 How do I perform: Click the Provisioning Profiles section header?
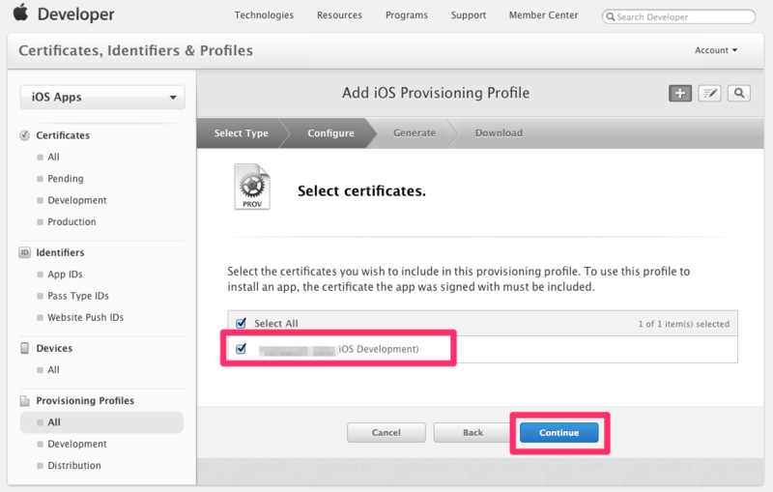tap(85, 401)
